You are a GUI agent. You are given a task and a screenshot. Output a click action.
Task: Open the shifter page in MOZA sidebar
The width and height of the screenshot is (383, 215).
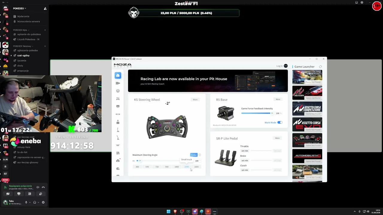click(118, 122)
